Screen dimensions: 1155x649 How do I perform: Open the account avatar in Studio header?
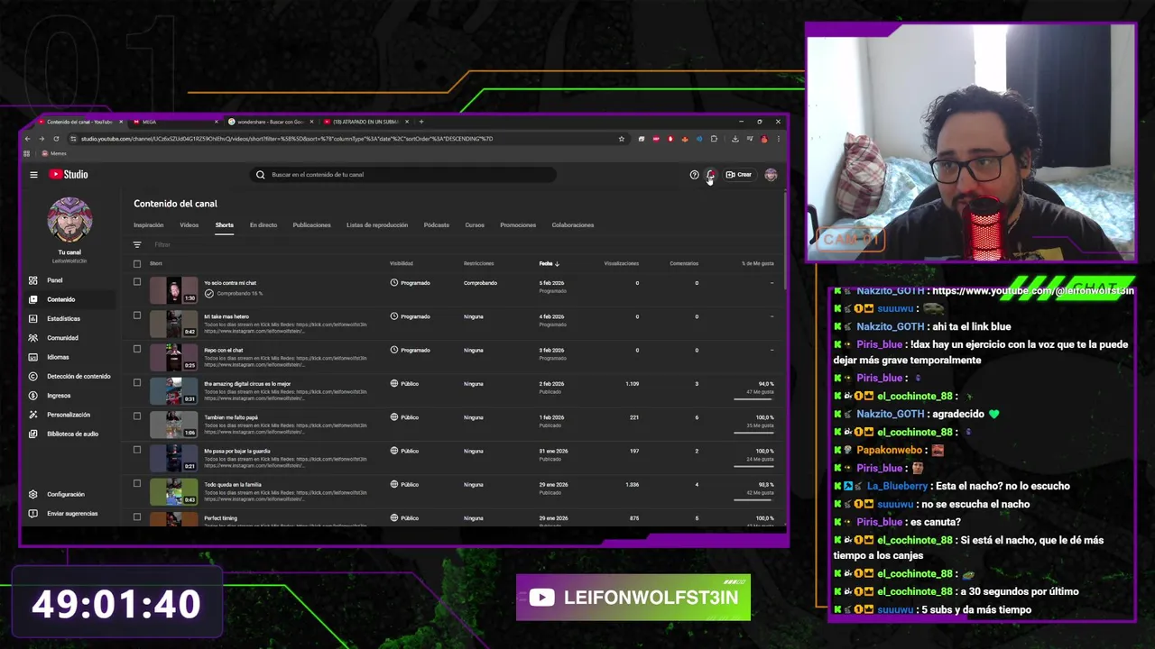(x=771, y=175)
